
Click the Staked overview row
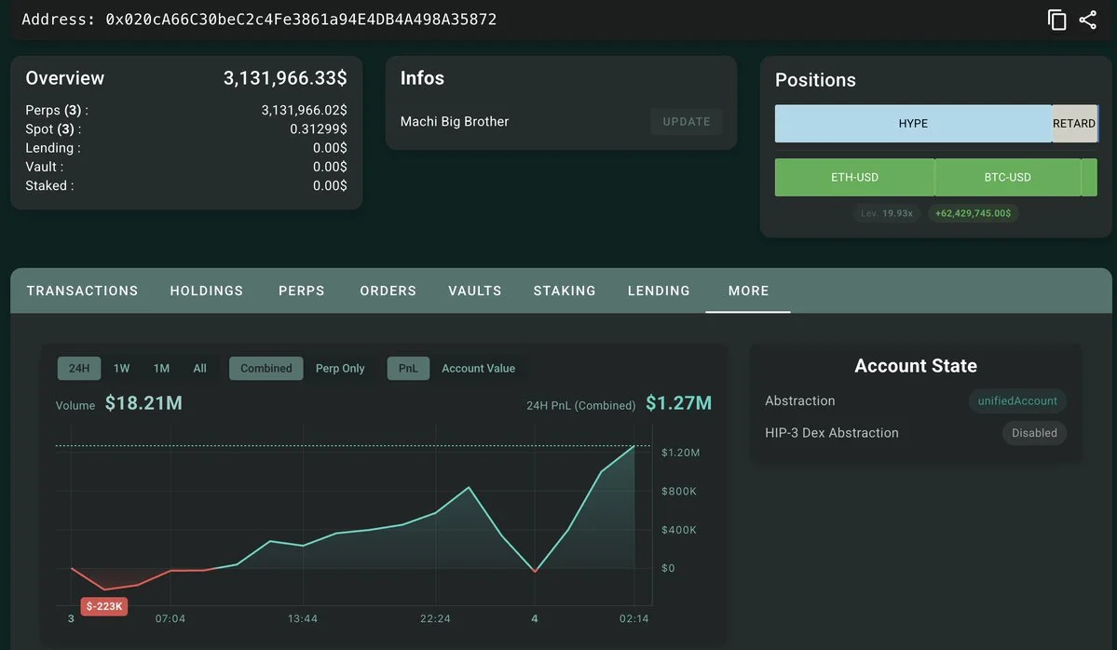point(186,186)
